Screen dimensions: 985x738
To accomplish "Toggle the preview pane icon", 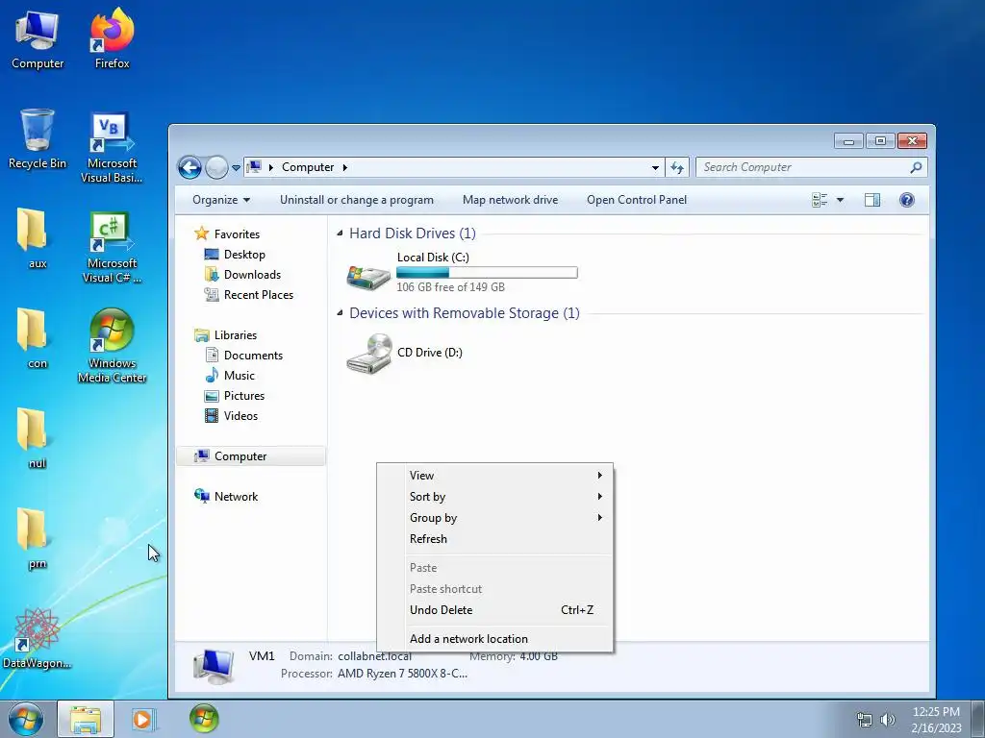I will coord(871,200).
